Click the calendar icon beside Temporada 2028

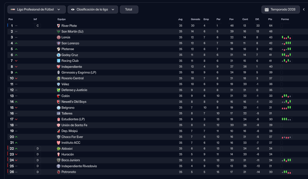(x=266, y=10)
